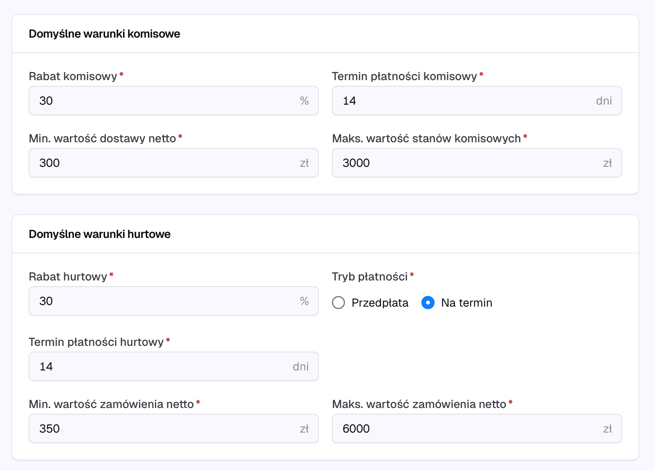Click the Domyślne warunki komisowe section heading

[x=105, y=34]
